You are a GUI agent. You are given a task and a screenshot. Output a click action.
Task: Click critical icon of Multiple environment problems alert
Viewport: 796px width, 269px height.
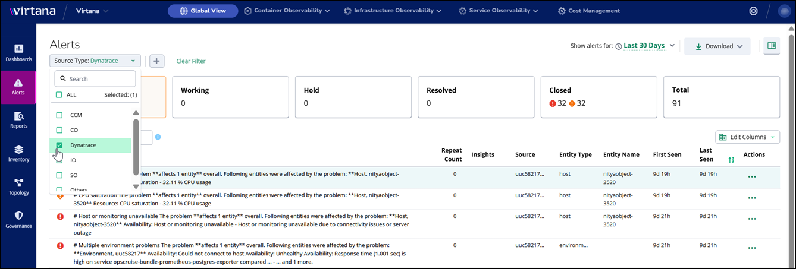60,245
